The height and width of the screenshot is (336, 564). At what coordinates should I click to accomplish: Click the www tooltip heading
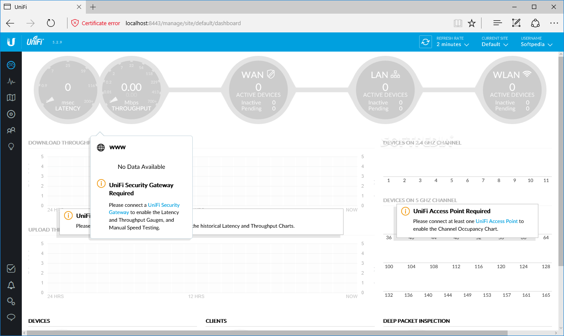click(117, 147)
